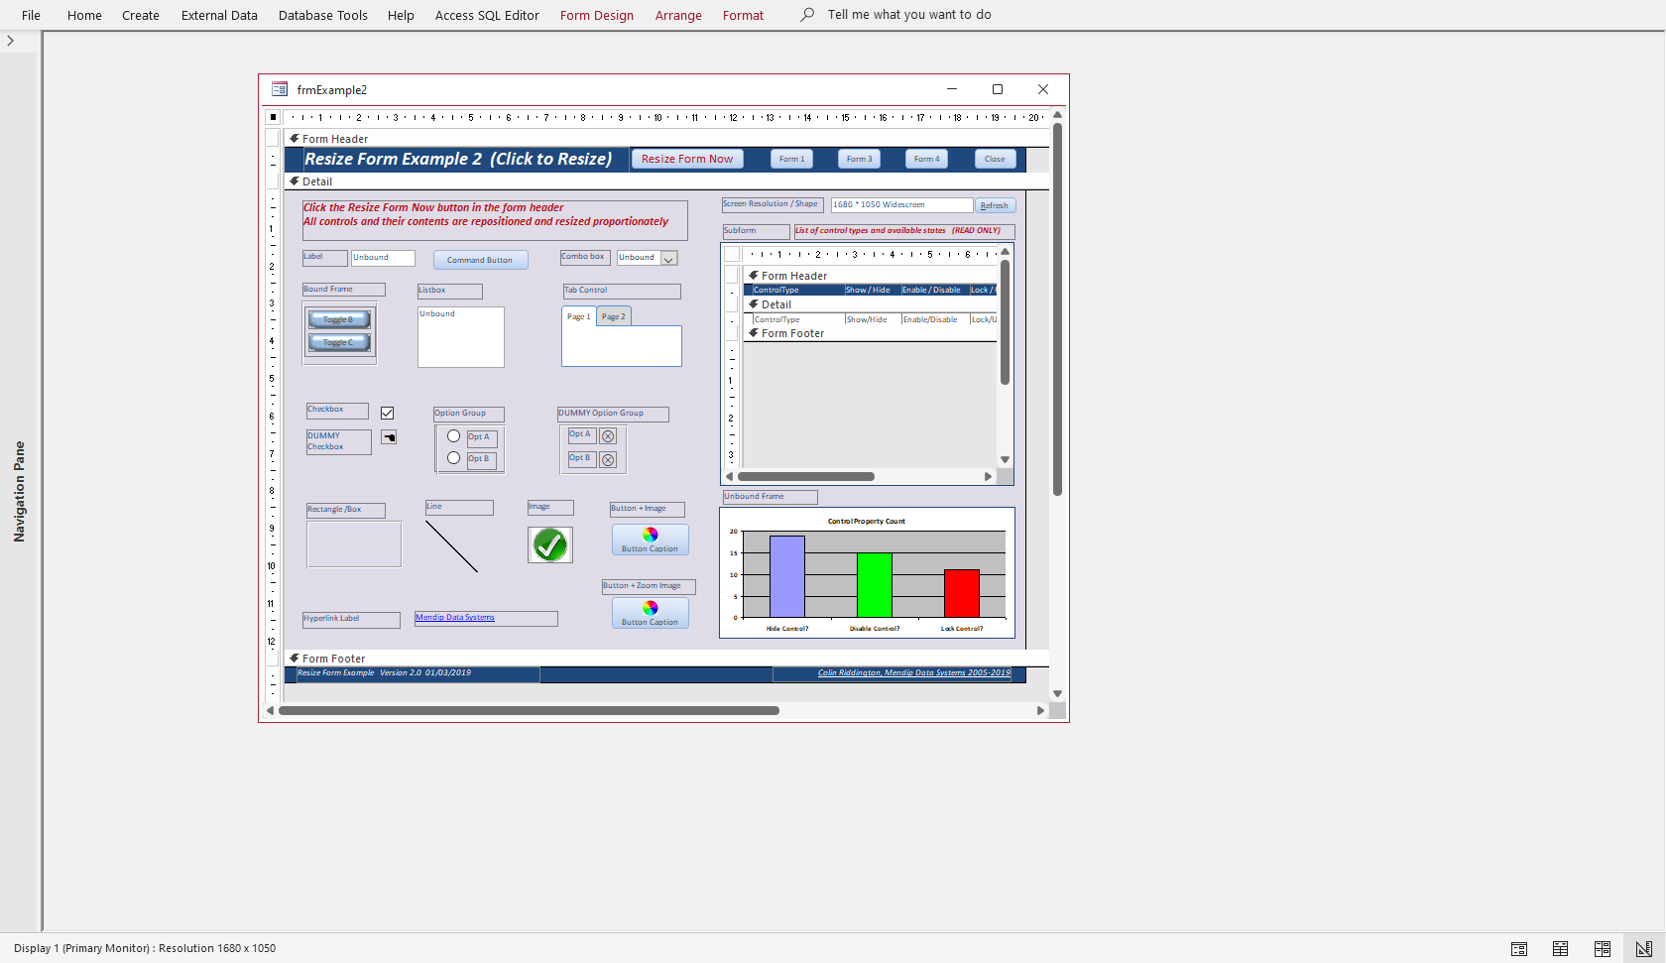Select the Design View status bar icon
The width and height of the screenshot is (1666, 963).
click(1644, 948)
